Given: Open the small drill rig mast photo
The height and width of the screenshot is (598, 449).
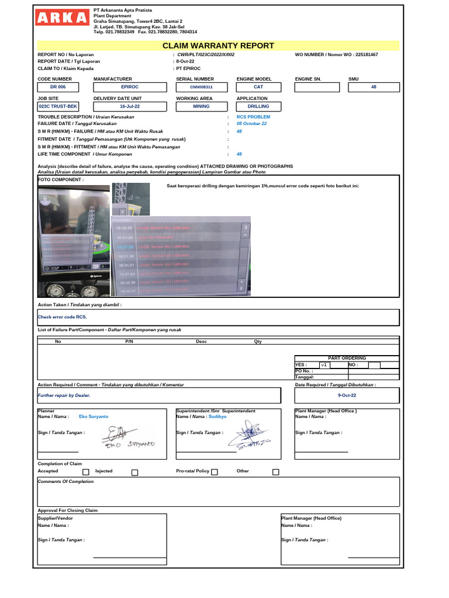Looking at the screenshot, I should (130, 199).
